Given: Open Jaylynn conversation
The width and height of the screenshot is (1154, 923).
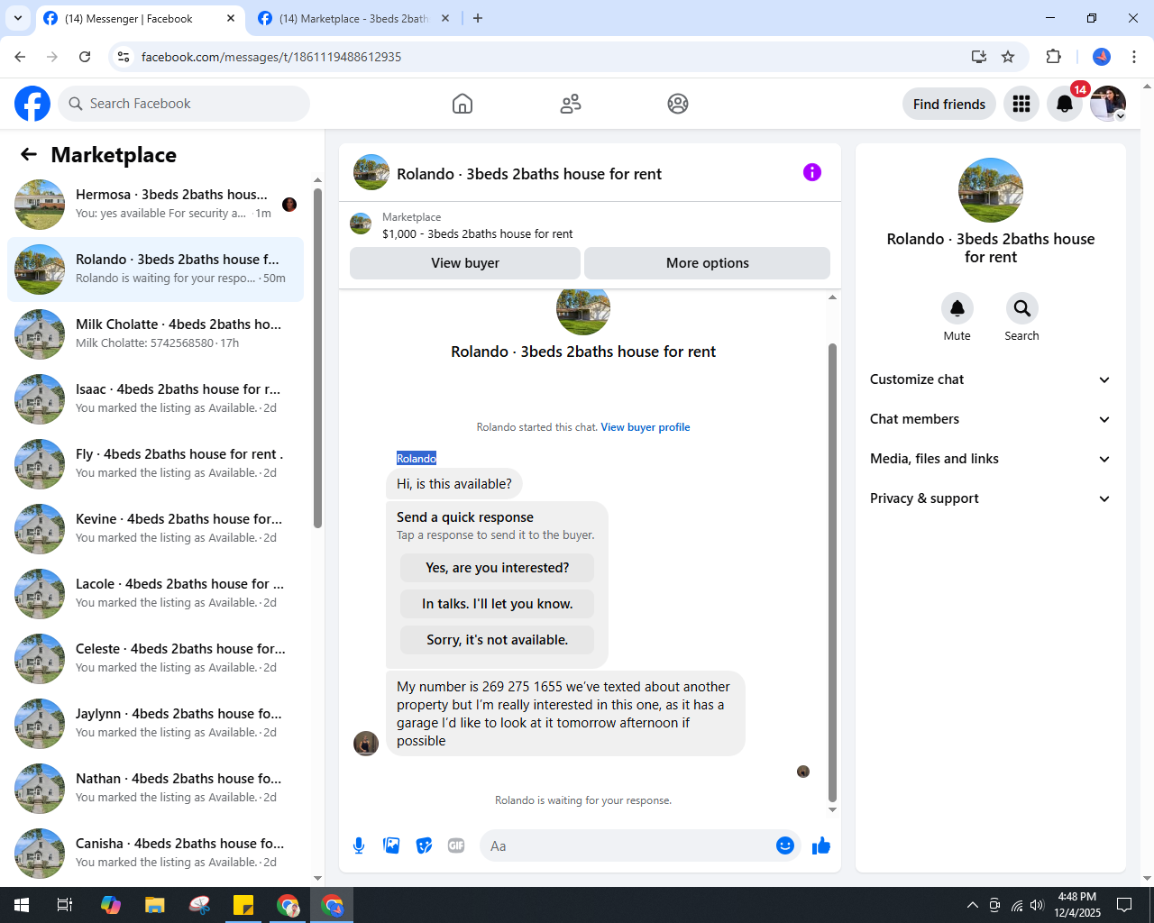Looking at the screenshot, I should pyautogui.click(x=155, y=724).
